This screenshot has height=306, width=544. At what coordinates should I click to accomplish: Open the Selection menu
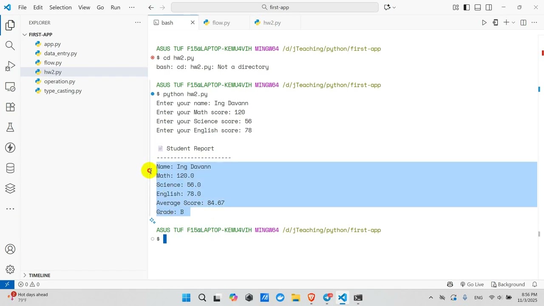pyautogui.click(x=60, y=7)
